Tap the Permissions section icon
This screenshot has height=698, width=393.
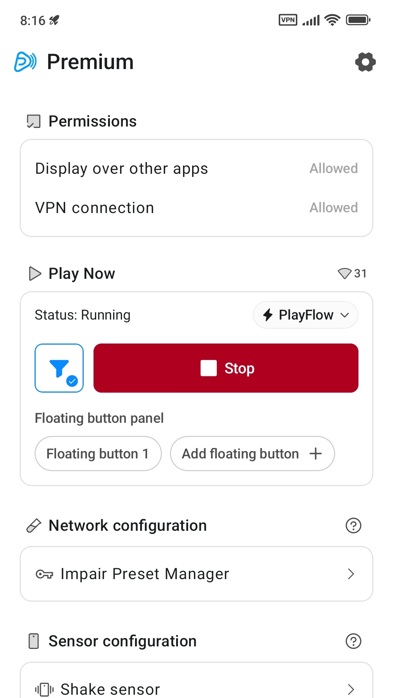click(x=34, y=121)
